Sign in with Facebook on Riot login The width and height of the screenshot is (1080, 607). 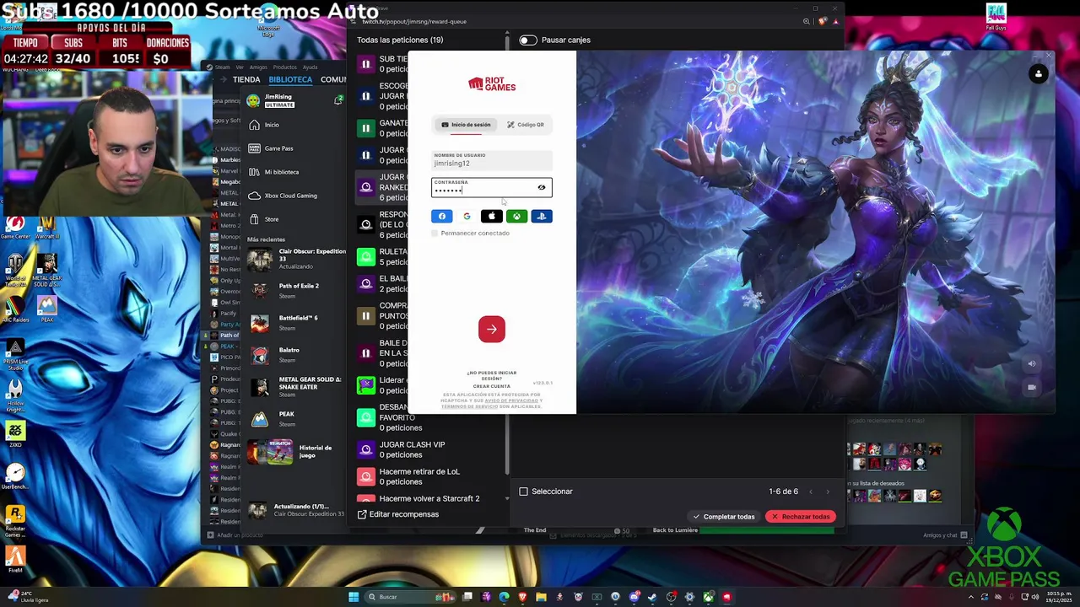(x=441, y=217)
